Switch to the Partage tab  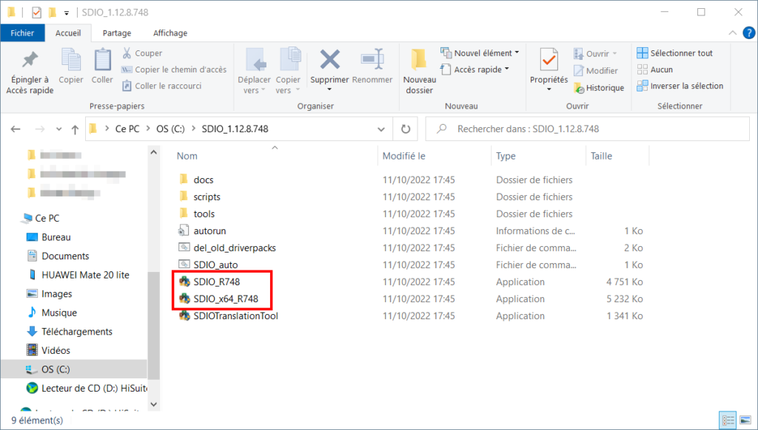[116, 33]
